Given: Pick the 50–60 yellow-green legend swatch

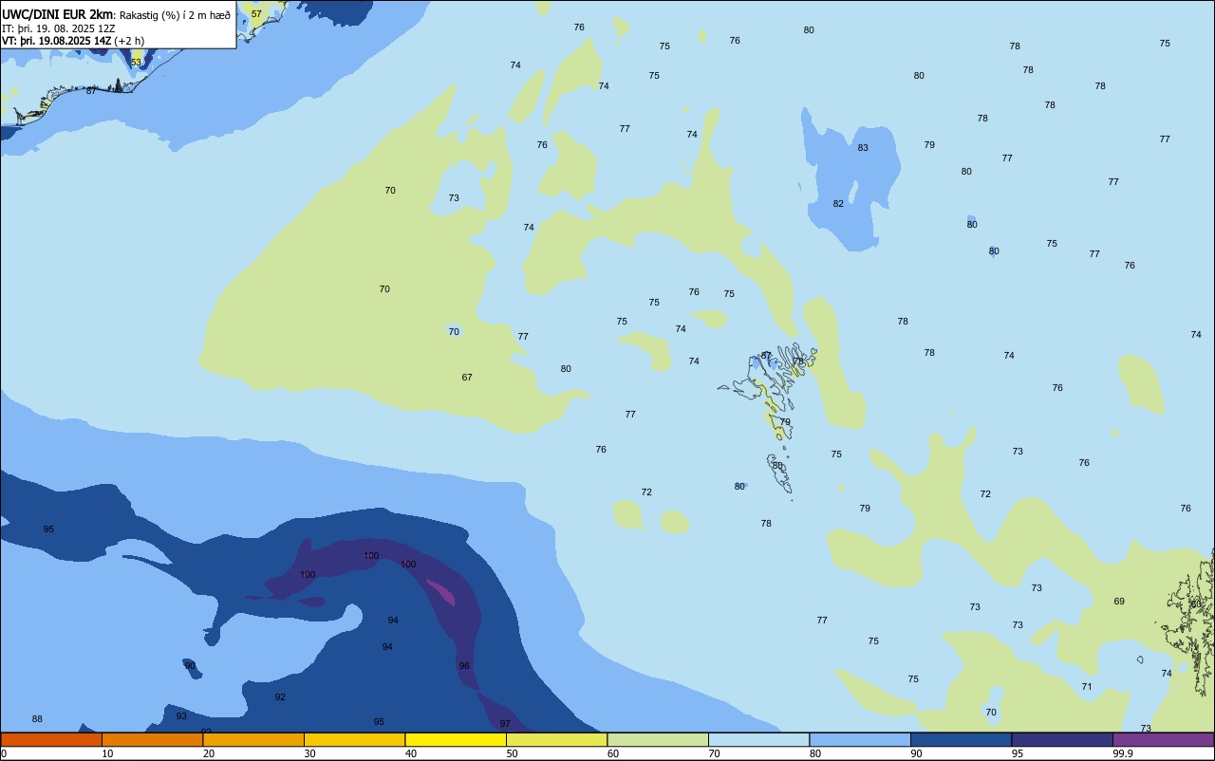Looking at the screenshot, I should [556, 739].
